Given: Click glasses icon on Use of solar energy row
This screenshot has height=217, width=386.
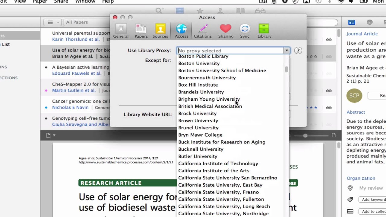Looking at the screenshot, I should point(329,56).
